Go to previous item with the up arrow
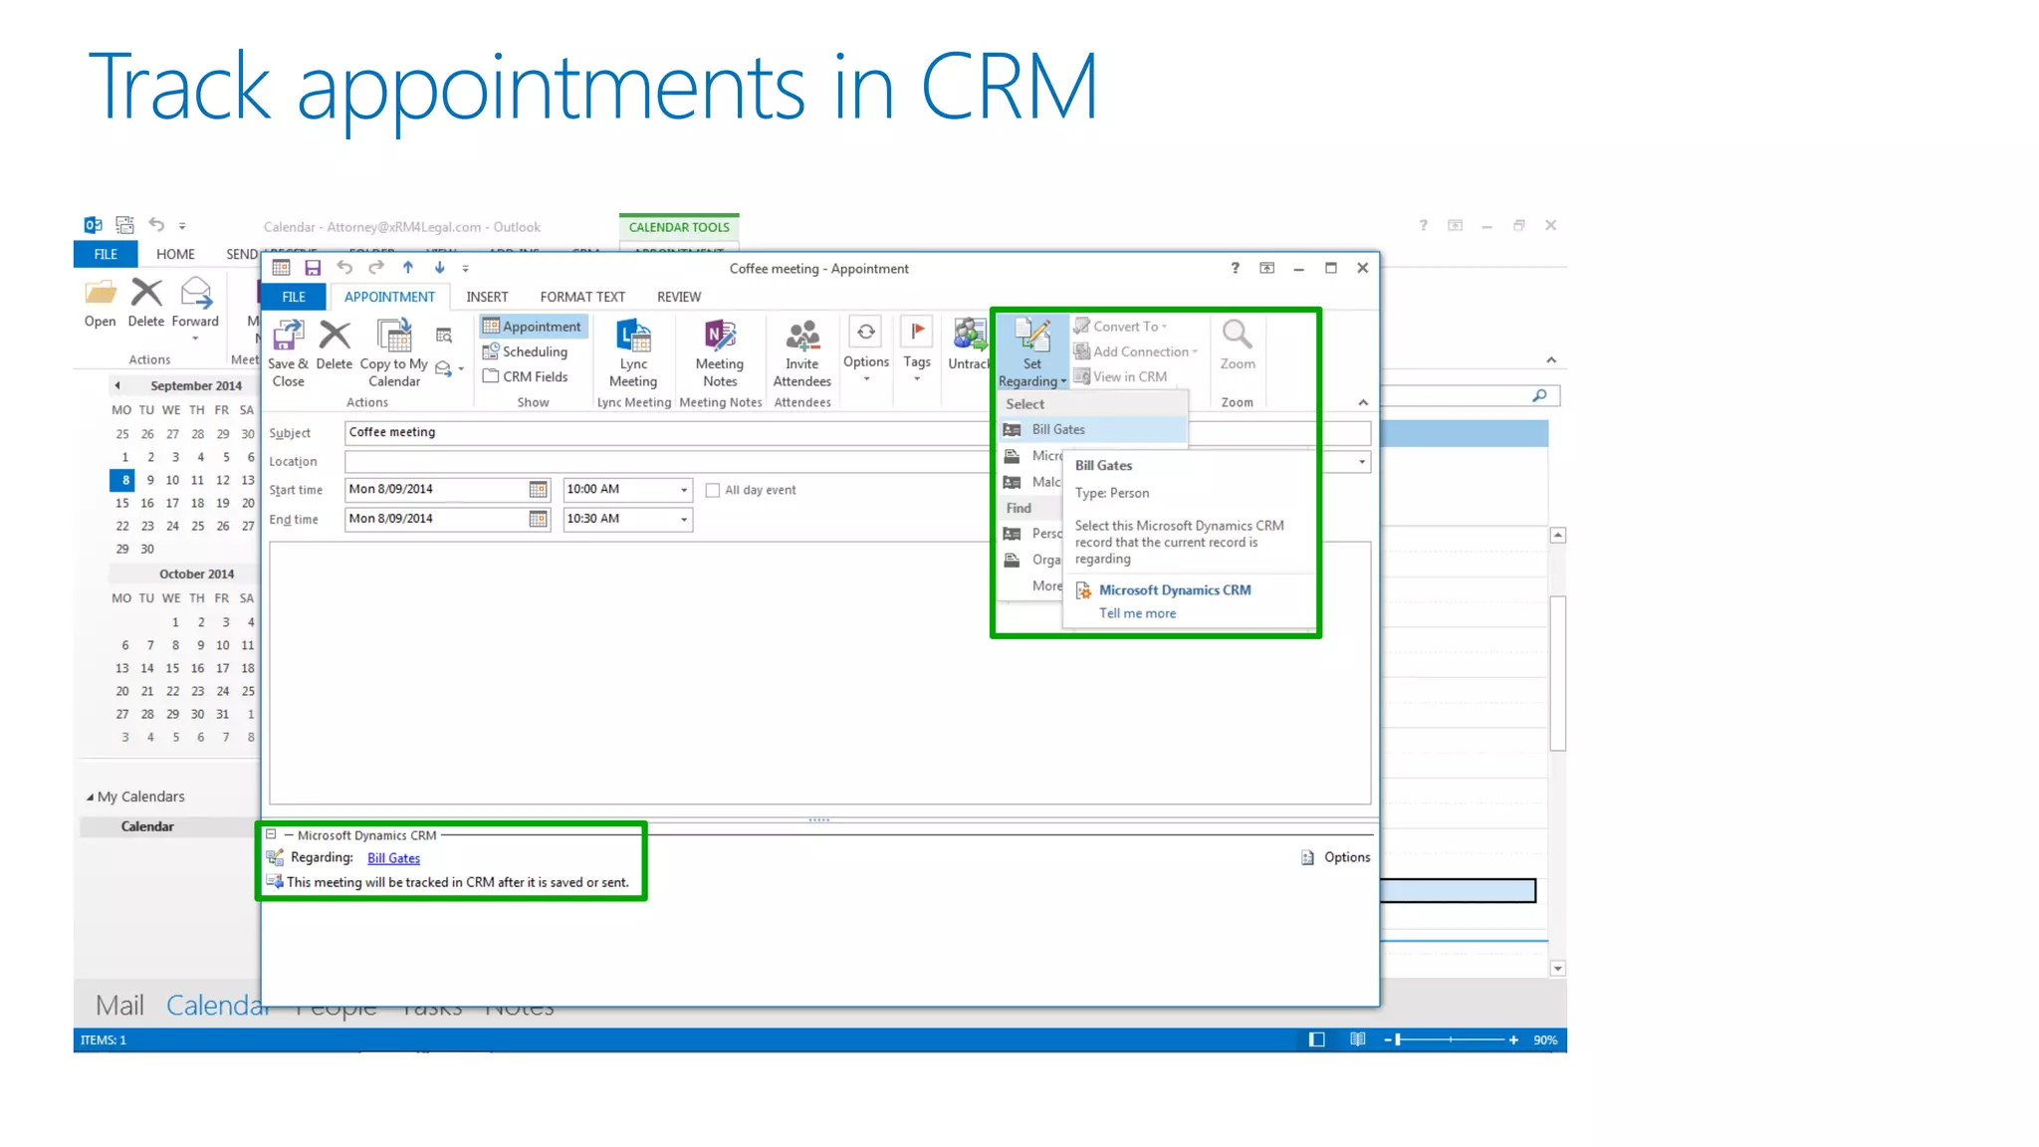Viewport: 2039px width, 1147px height. click(408, 268)
